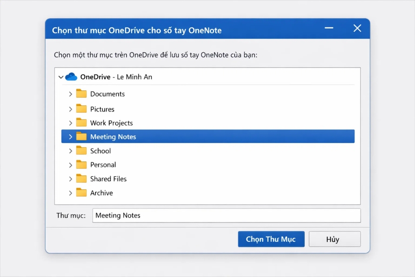Select the School folder in the tree
This screenshot has height=277, width=415.
point(101,151)
